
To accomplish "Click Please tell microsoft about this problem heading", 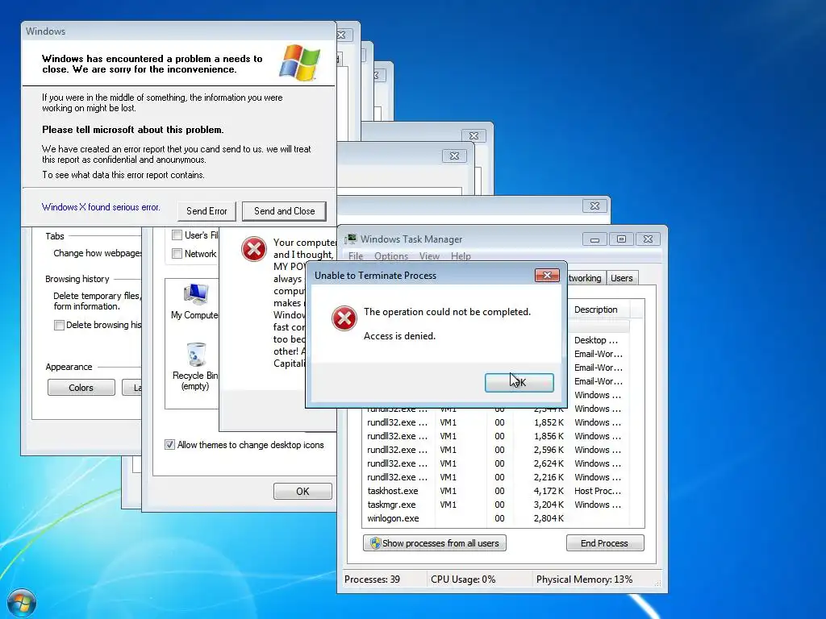I will pyautogui.click(x=133, y=130).
